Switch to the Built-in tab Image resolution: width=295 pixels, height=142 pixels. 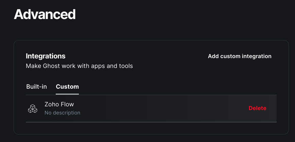pyautogui.click(x=36, y=87)
